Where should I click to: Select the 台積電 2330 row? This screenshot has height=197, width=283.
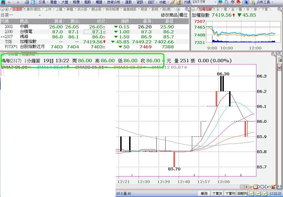point(94,32)
